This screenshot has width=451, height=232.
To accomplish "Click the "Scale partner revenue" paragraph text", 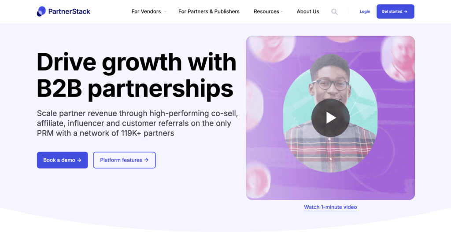I will [x=137, y=123].
